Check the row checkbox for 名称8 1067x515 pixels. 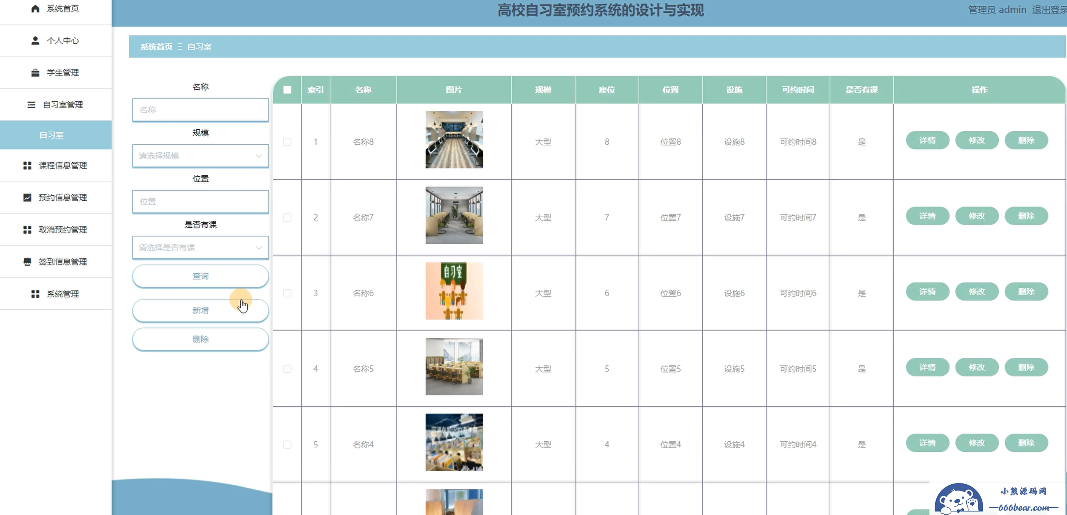(287, 142)
